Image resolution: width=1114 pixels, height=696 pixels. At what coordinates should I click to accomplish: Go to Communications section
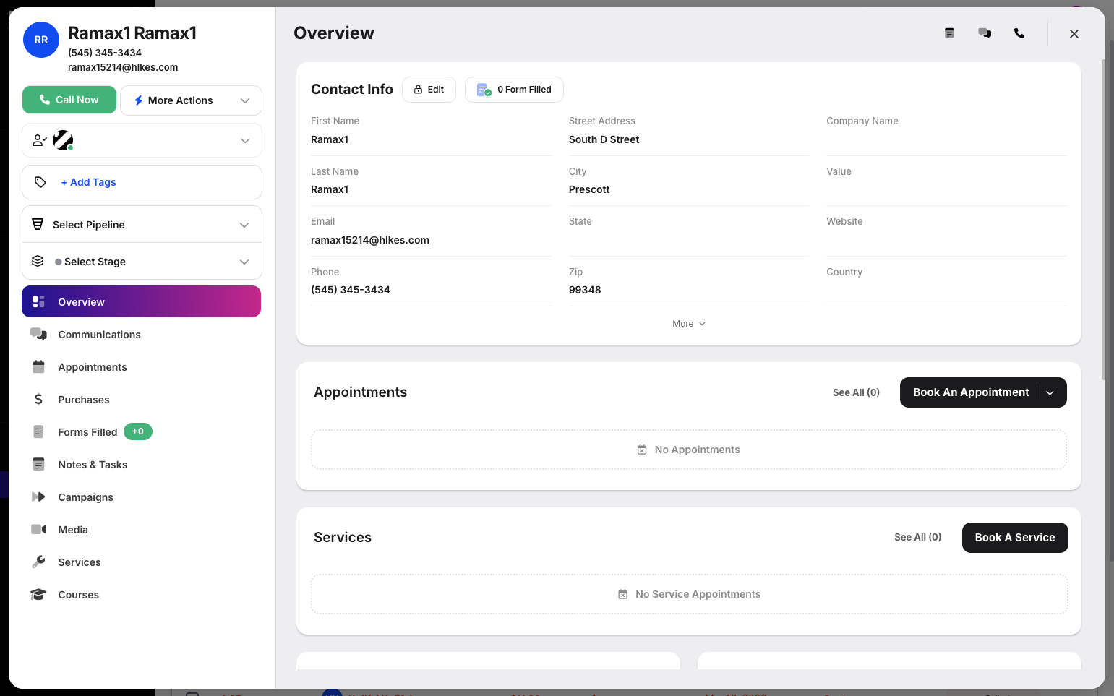tap(99, 335)
